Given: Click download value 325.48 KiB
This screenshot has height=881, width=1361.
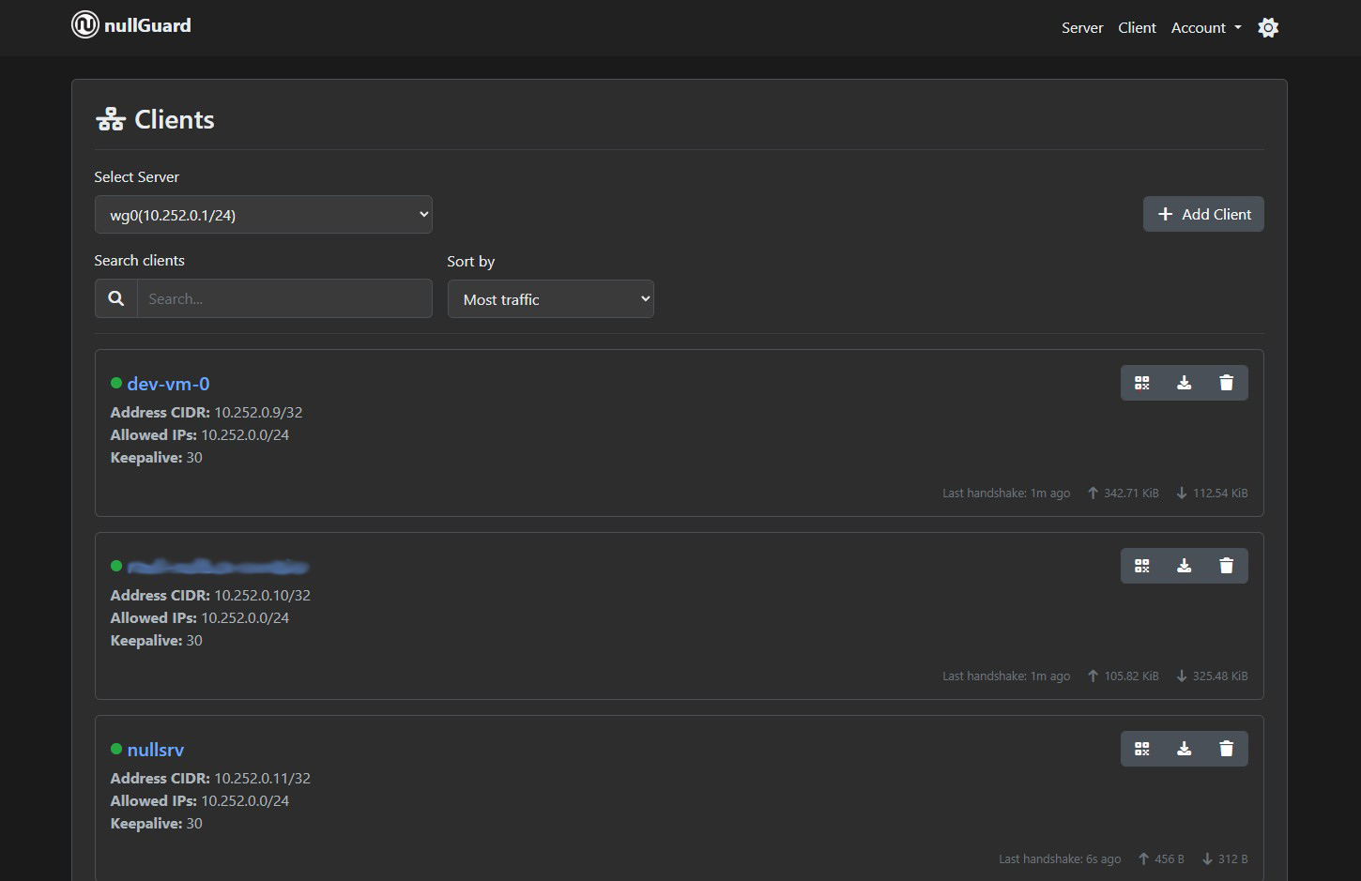Looking at the screenshot, I should pyautogui.click(x=1212, y=676).
